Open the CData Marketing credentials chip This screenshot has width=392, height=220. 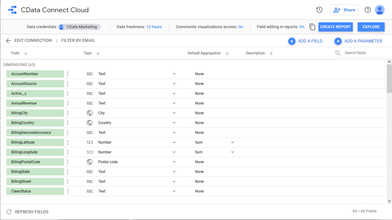(x=80, y=27)
